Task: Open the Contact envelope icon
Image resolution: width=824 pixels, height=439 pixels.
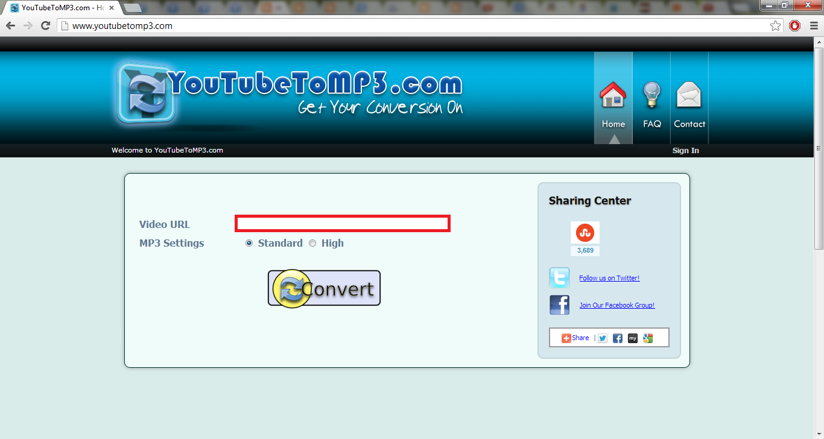Action: (x=689, y=95)
